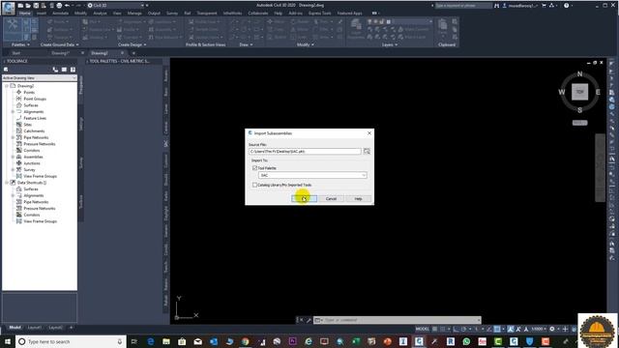Open Toolspace help question mark icon
The height and width of the screenshot is (348, 619).
click(74, 70)
